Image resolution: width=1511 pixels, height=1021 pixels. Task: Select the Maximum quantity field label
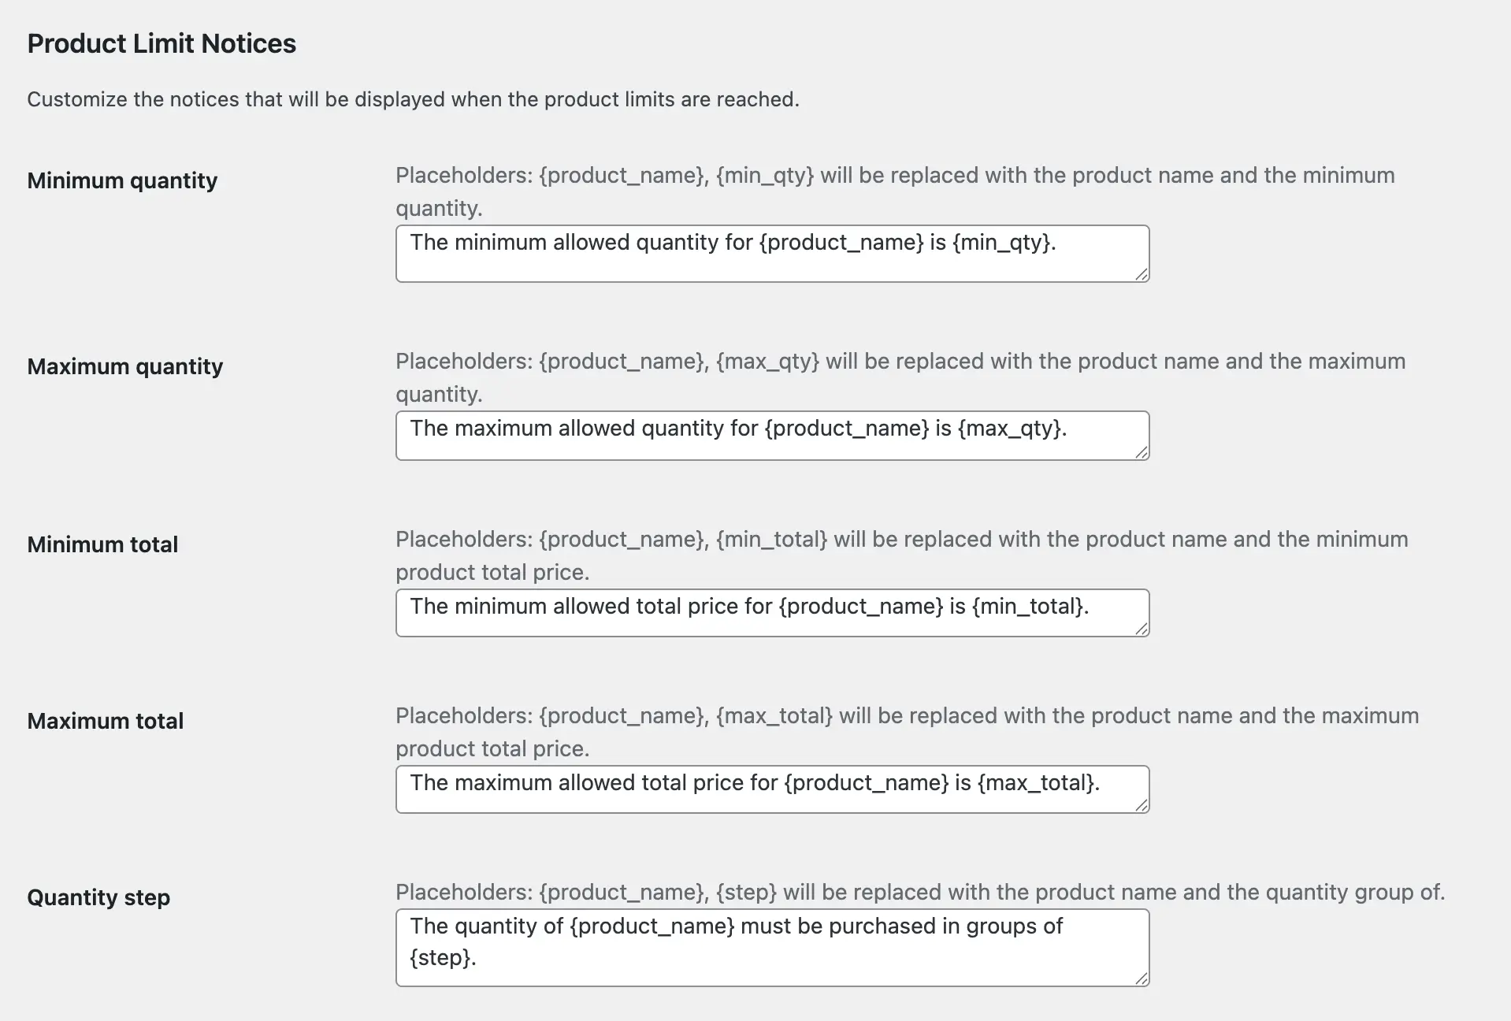click(x=124, y=366)
